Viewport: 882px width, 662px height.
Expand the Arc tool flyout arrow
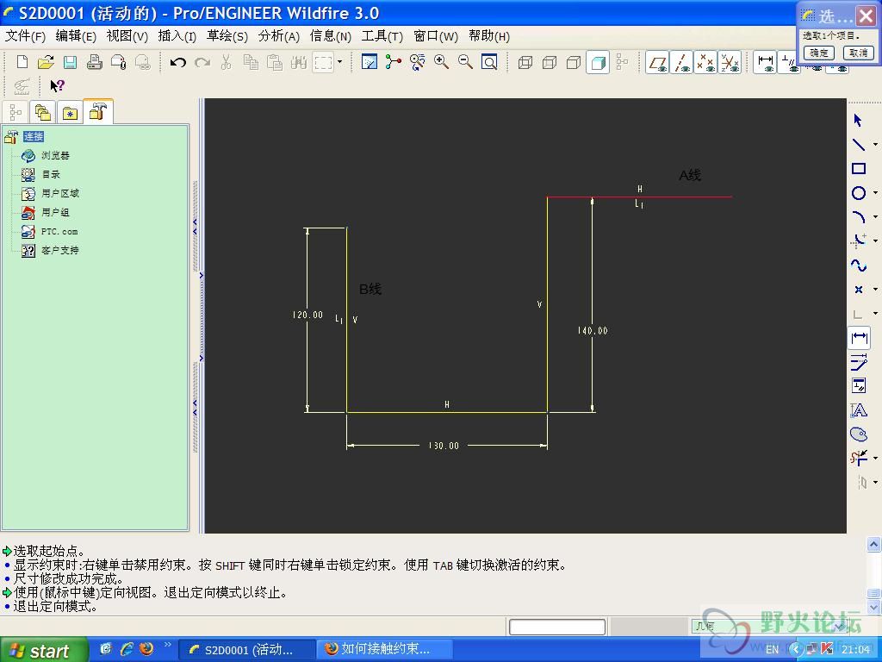[x=875, y=217]
